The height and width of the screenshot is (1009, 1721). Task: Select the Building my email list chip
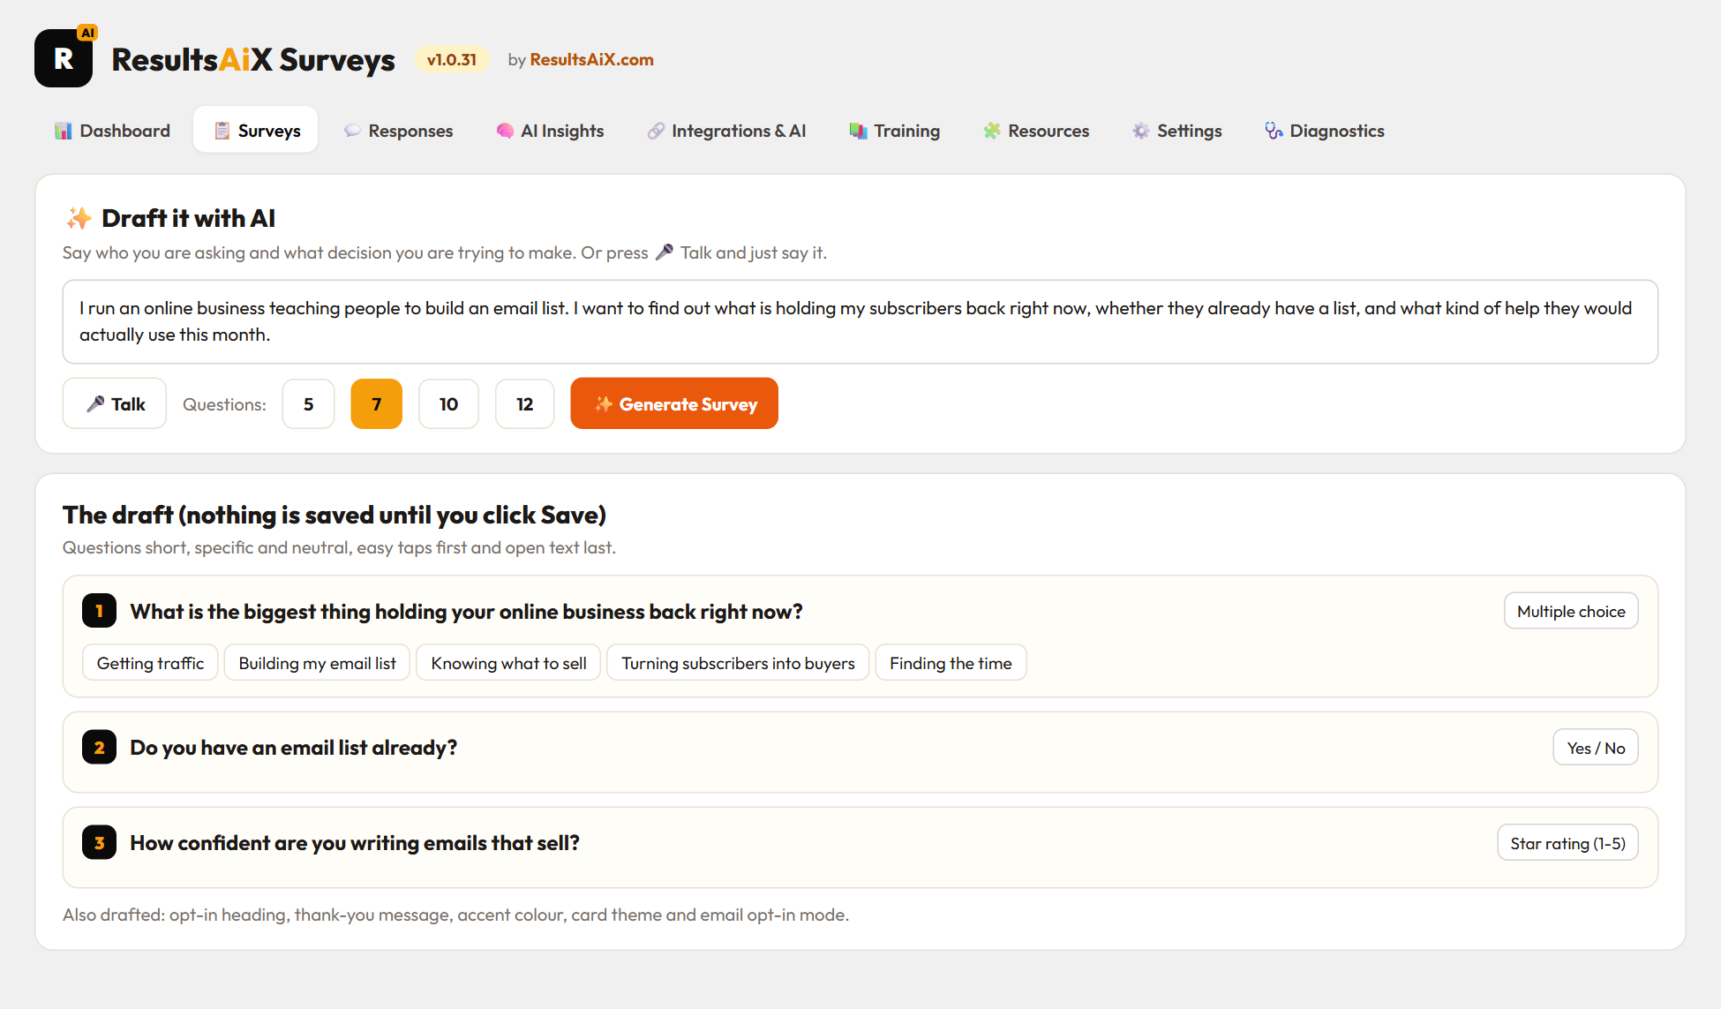coord(317,663)
